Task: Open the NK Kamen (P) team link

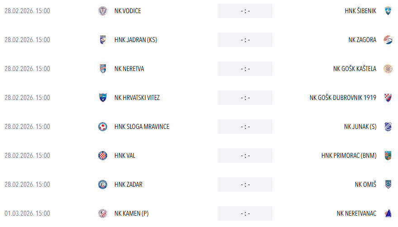Action: click(131, 213)
